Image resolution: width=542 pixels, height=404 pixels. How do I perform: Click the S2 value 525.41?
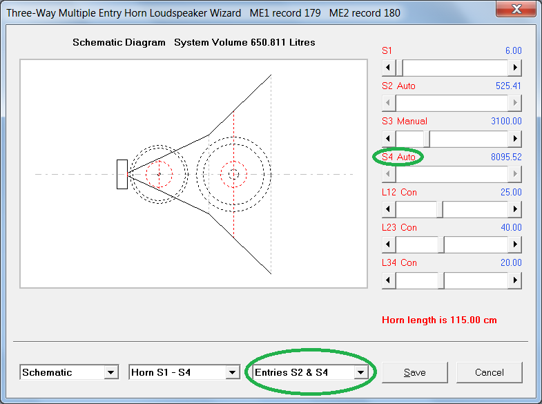[x=508, y=86]
